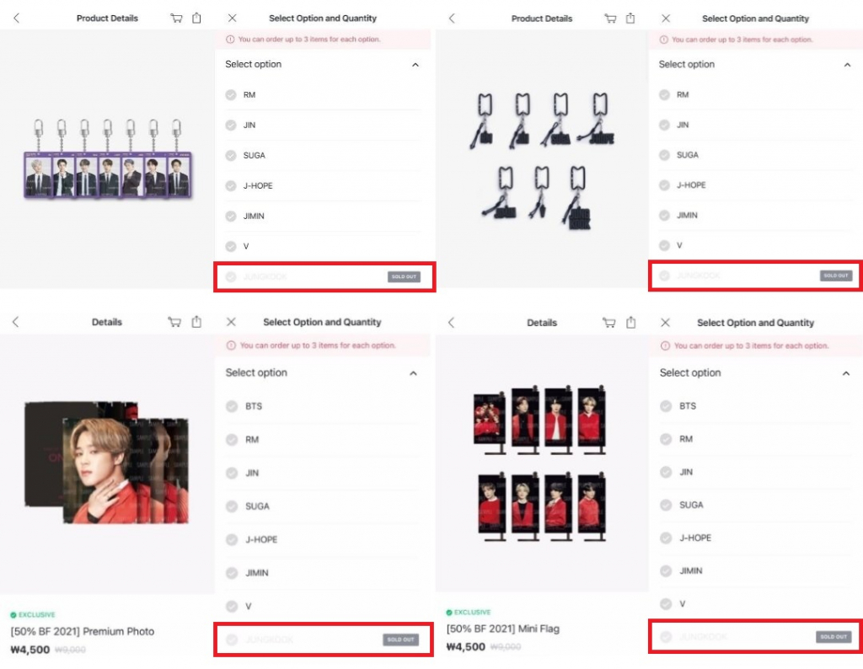Go back from the Mini Flag details page
This screenshot has width=863, height=669.
click(x=452, y=323)
